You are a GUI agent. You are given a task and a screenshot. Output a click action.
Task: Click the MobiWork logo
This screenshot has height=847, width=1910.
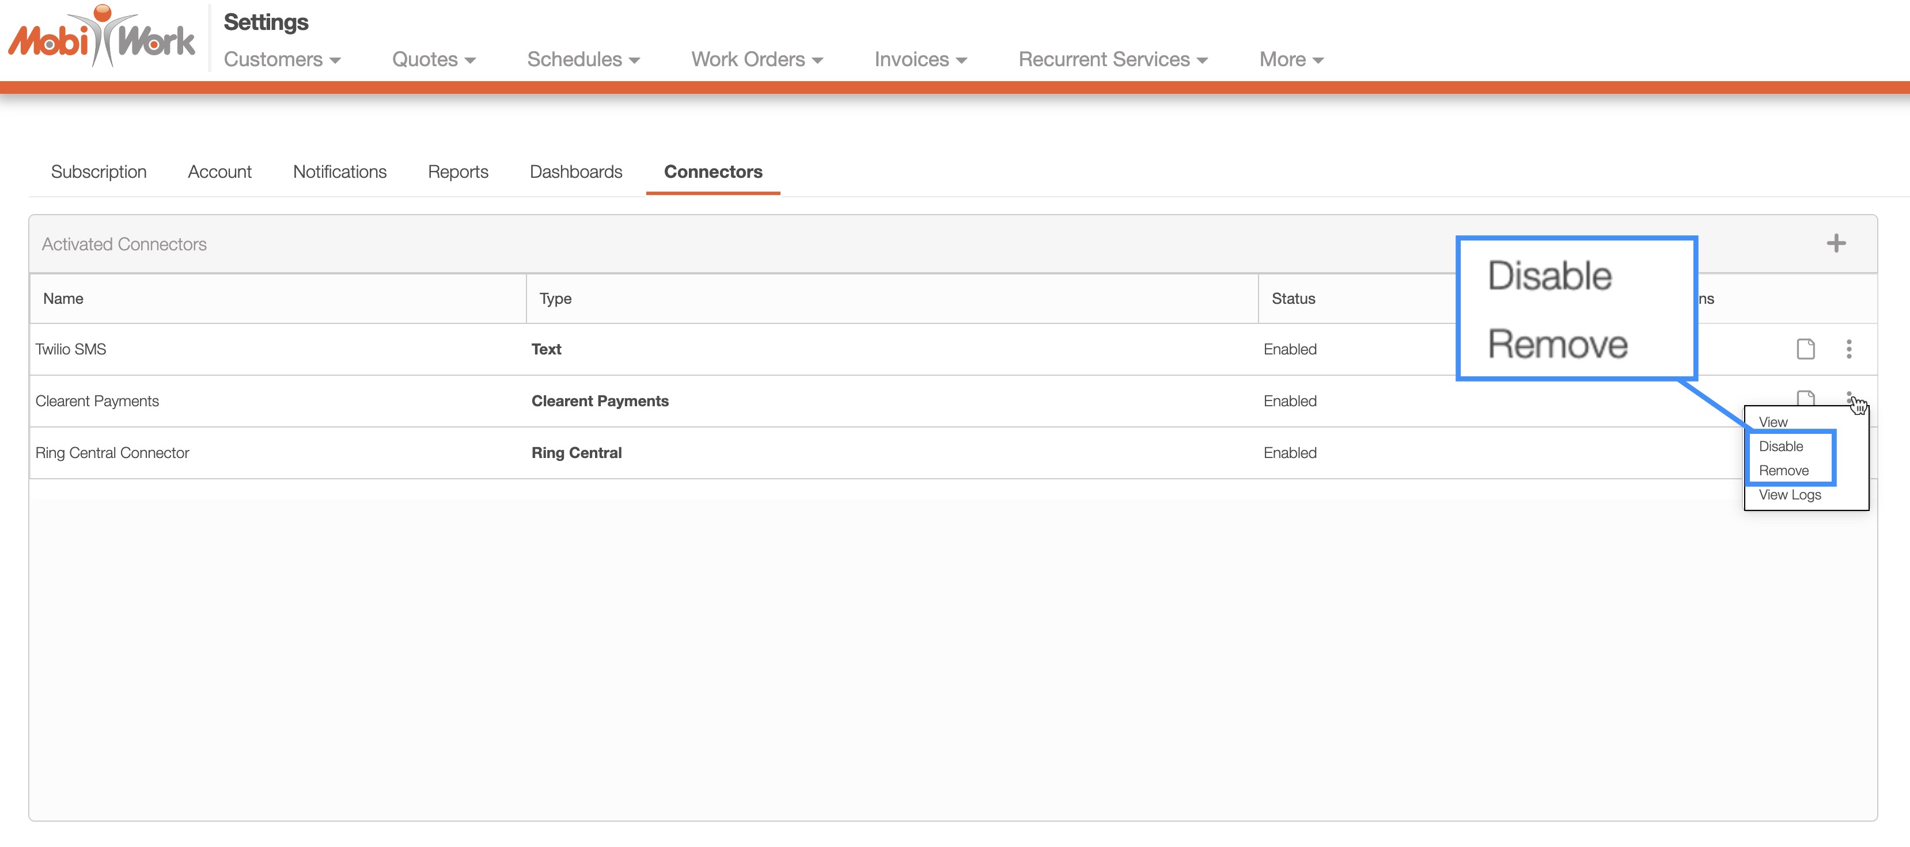point(101,37)
